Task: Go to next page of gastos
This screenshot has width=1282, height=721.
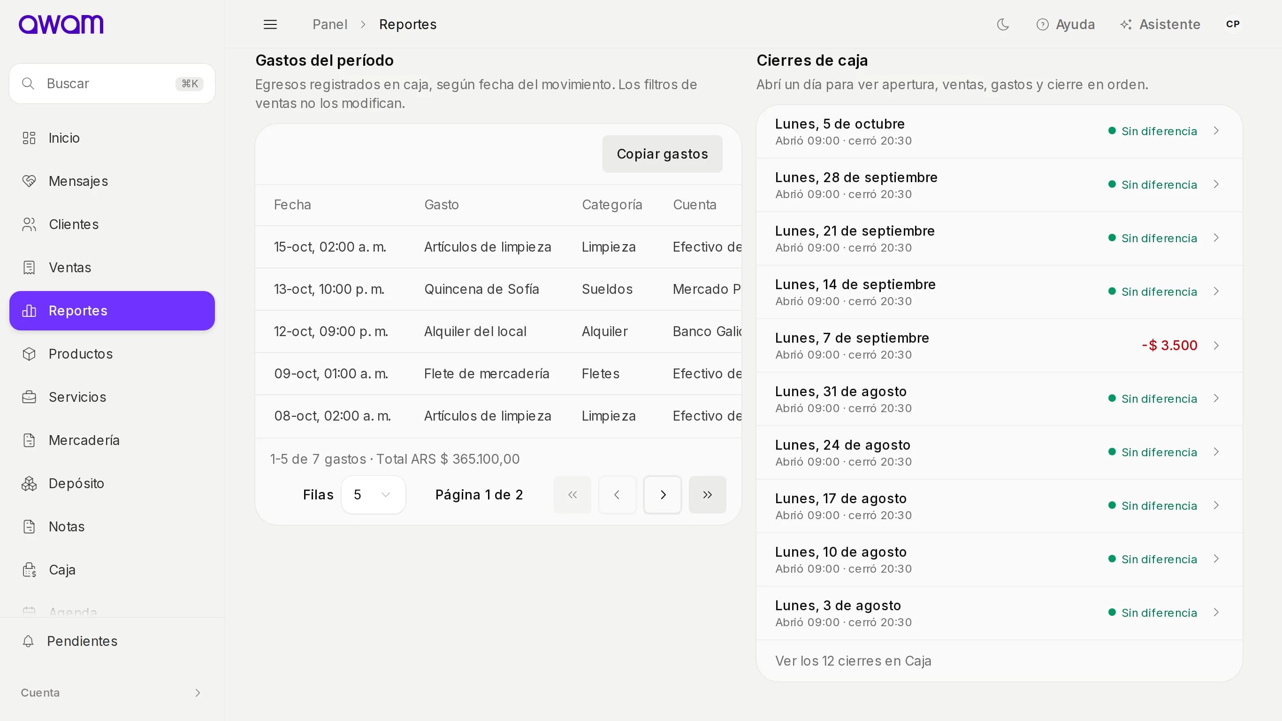Action: 663,495
